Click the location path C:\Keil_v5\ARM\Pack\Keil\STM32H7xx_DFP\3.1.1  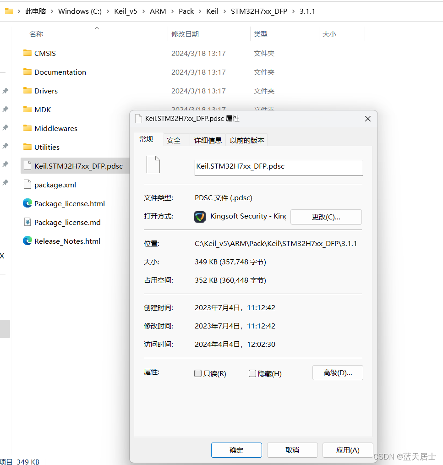[276, 243]
